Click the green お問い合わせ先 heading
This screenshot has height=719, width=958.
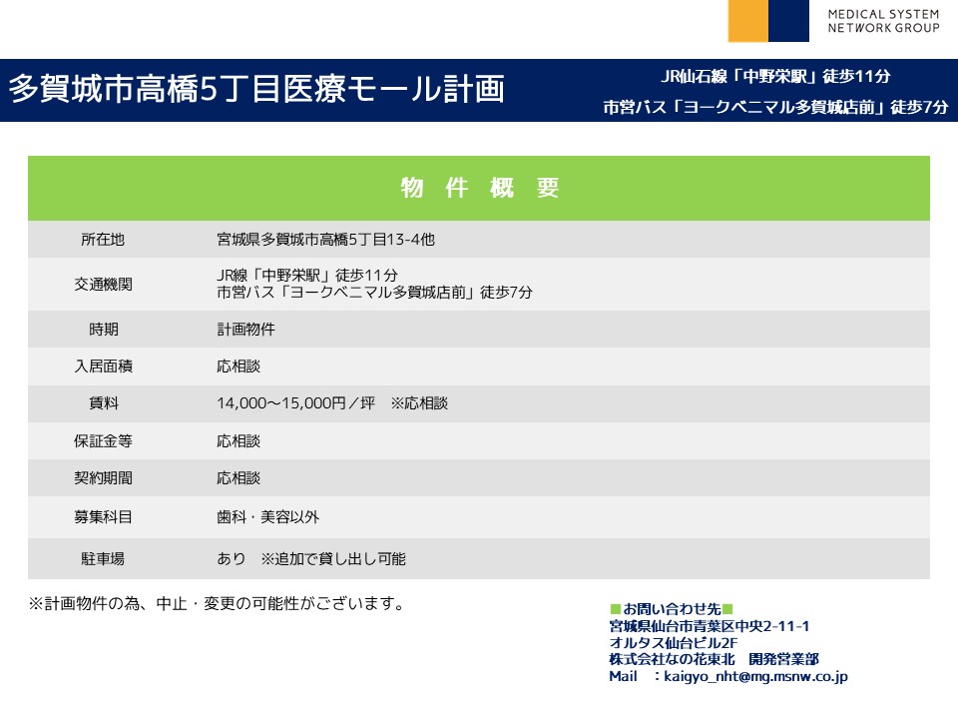(x=671, y=609)
